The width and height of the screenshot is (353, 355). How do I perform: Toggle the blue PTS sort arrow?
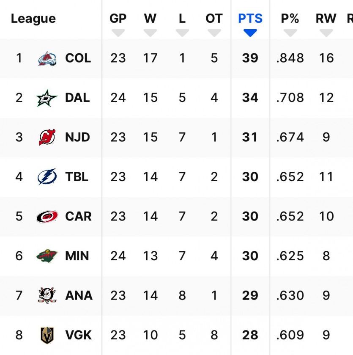pyautogui.click(x=250, y=33)
